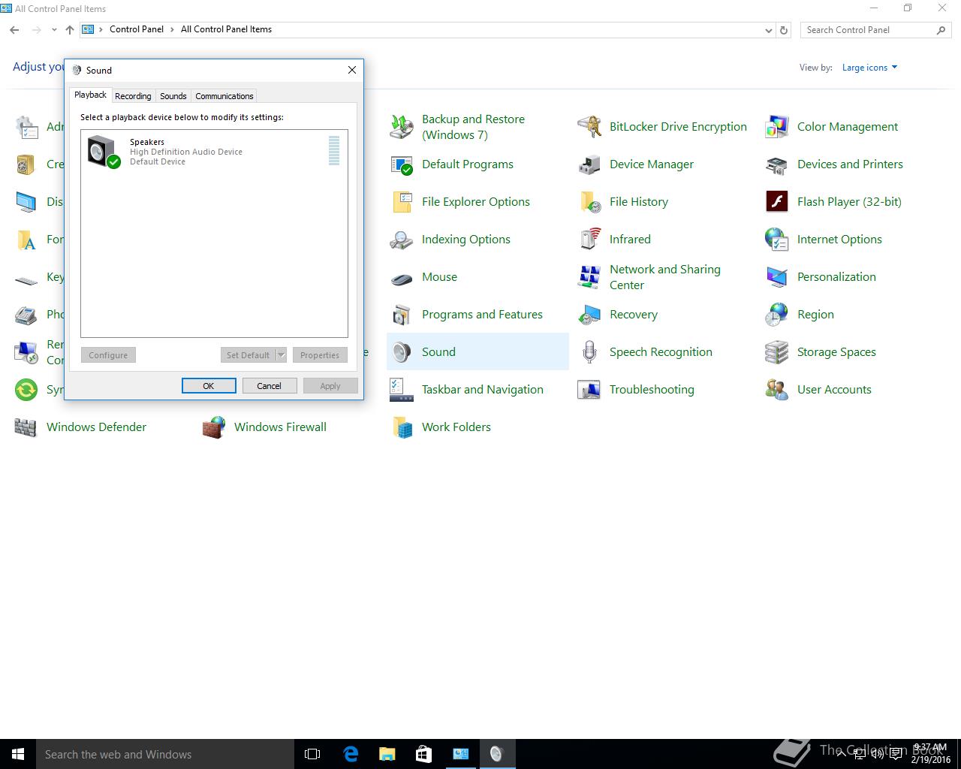961x769 pixels.
Task: Open the Windows Defender icon
Action: [x=26, y=427]
